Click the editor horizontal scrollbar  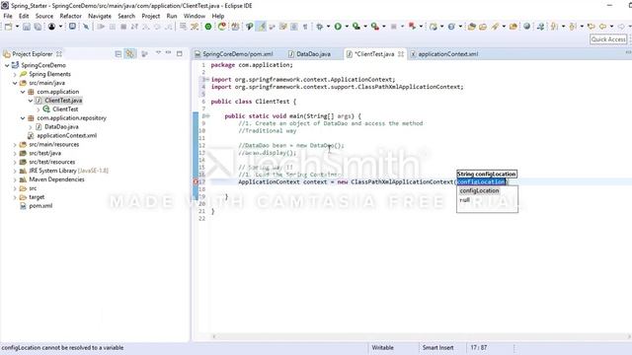pyautogui.click(x=422, y=336)
